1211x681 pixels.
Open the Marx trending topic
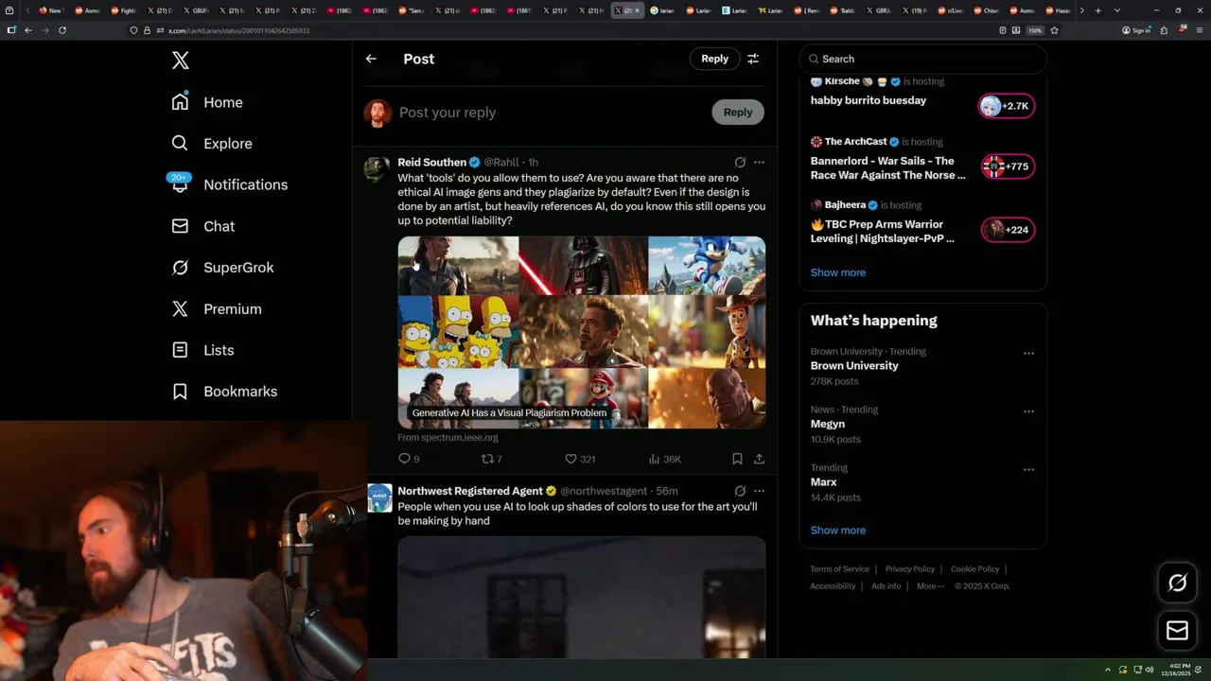(823, 482)
